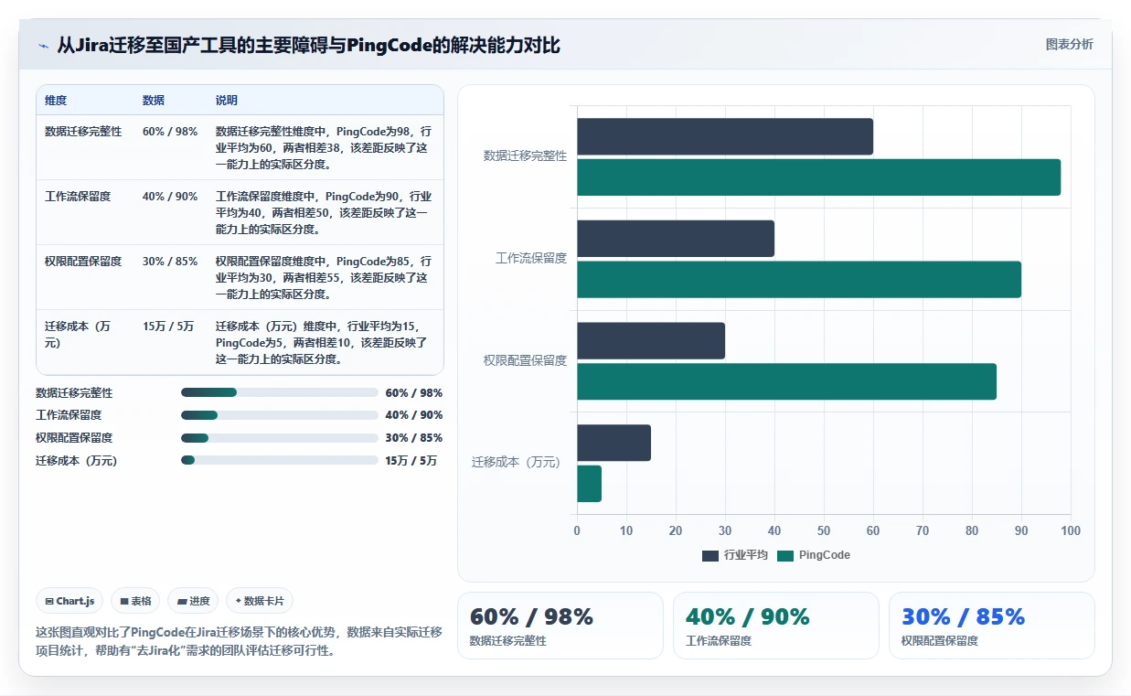
Task: Click the 行业平均 bar for 权限配置保留度
Action: pyautogui.click(x=651, y=340)
